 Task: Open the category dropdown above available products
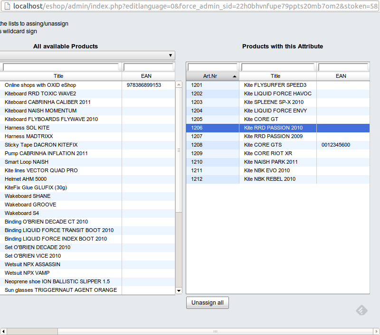point(87,56)
